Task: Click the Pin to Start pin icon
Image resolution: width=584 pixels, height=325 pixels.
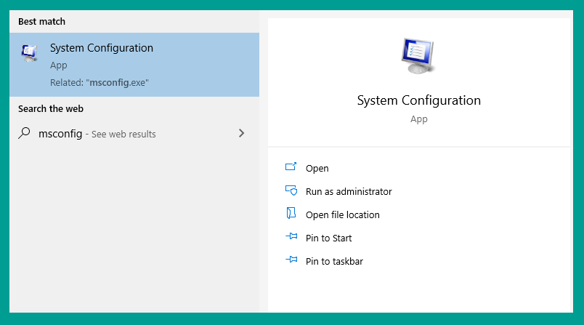Action: [x=291, y=236]
